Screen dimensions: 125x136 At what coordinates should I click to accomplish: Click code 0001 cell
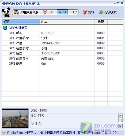(101, 38)
